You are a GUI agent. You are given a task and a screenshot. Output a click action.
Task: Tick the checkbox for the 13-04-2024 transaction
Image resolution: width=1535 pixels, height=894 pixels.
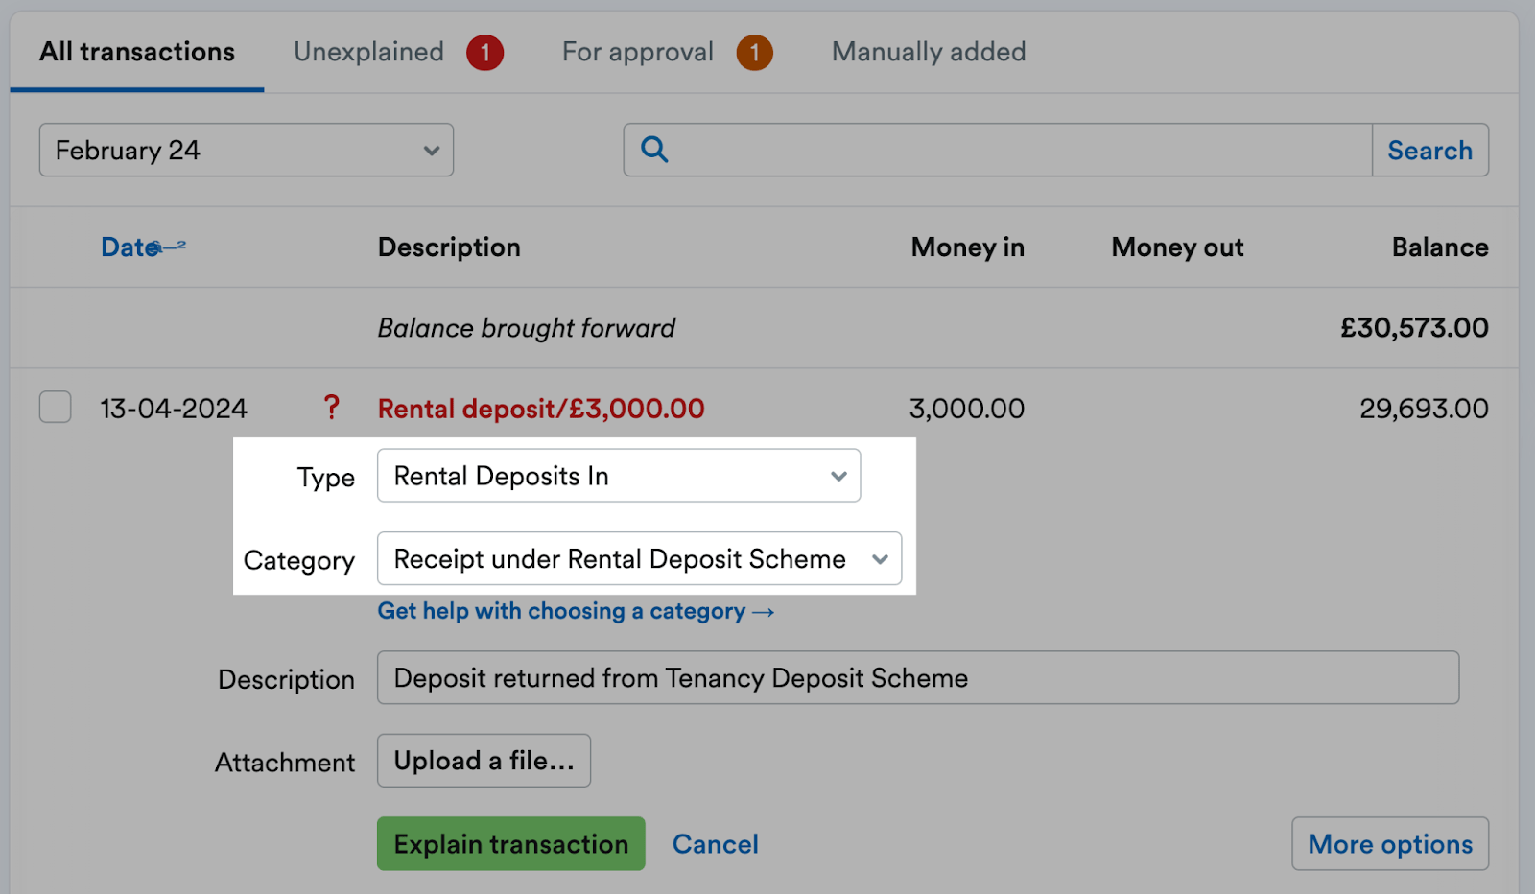55,407
